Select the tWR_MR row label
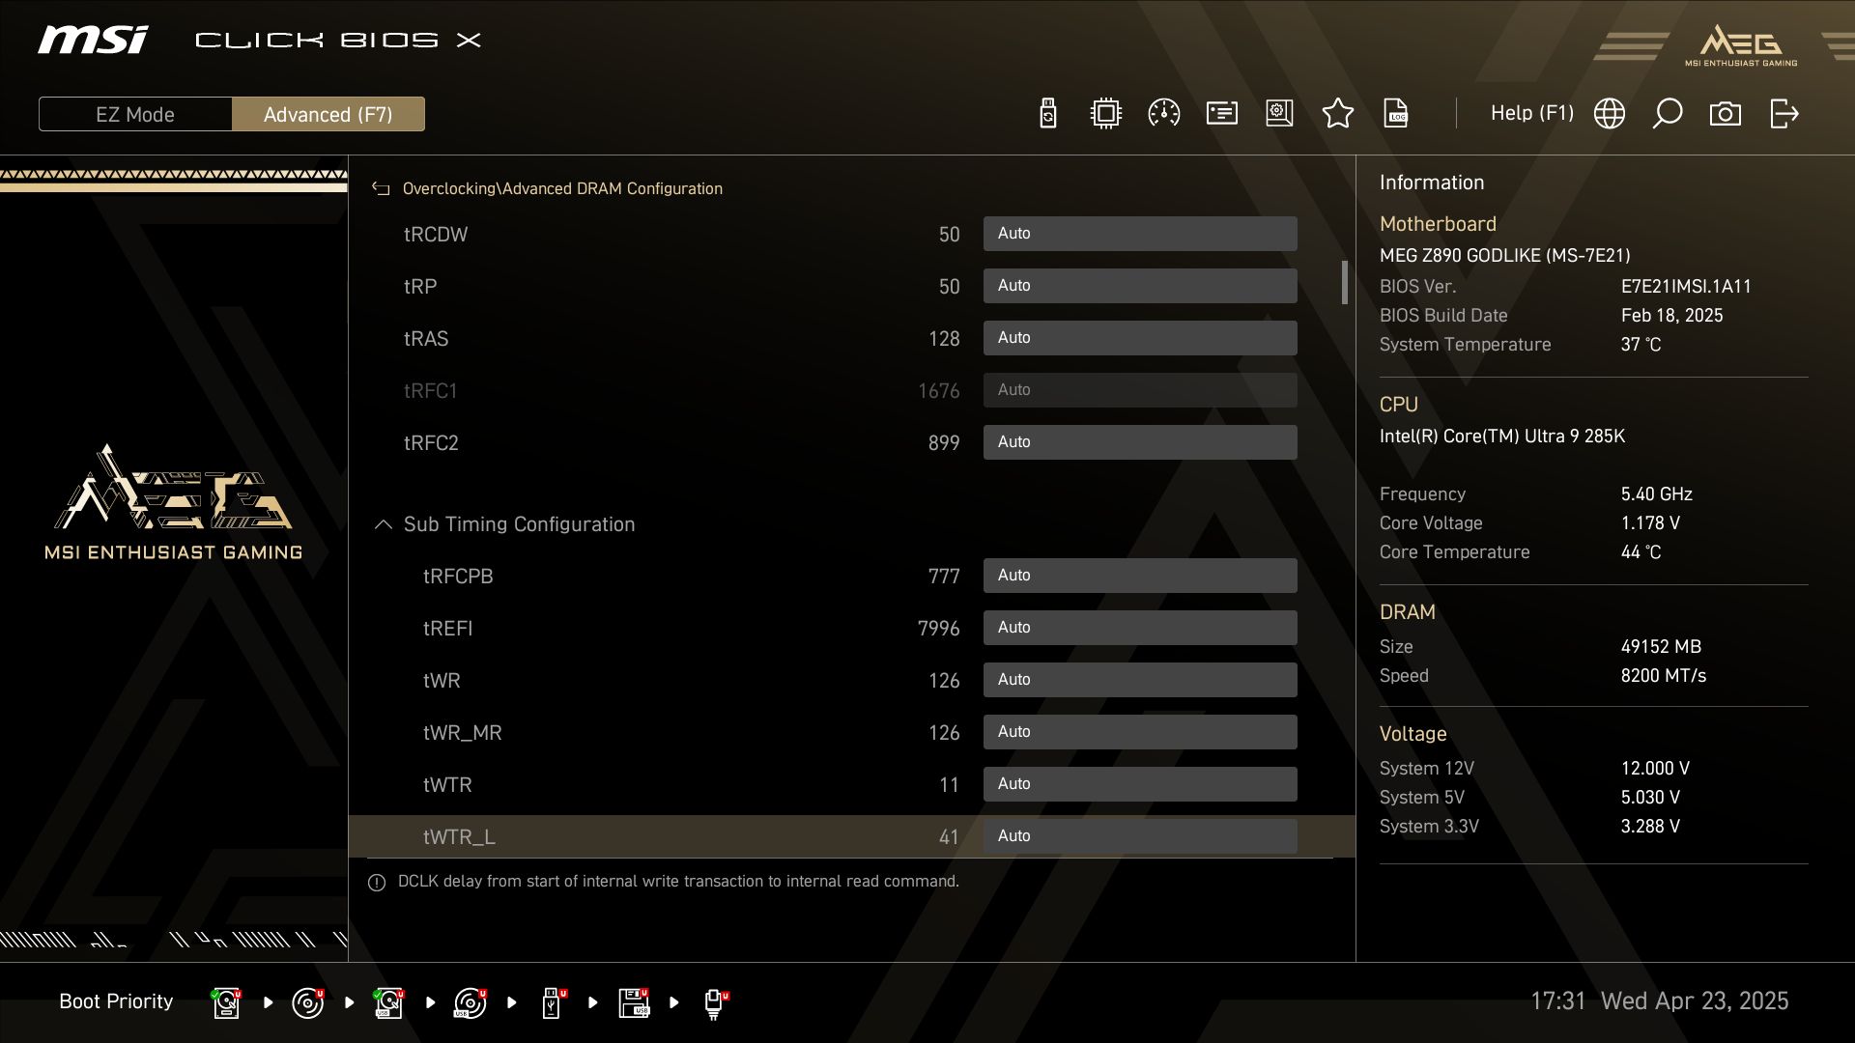This screenshot has width=1855, height=1043. click(462, 733)
